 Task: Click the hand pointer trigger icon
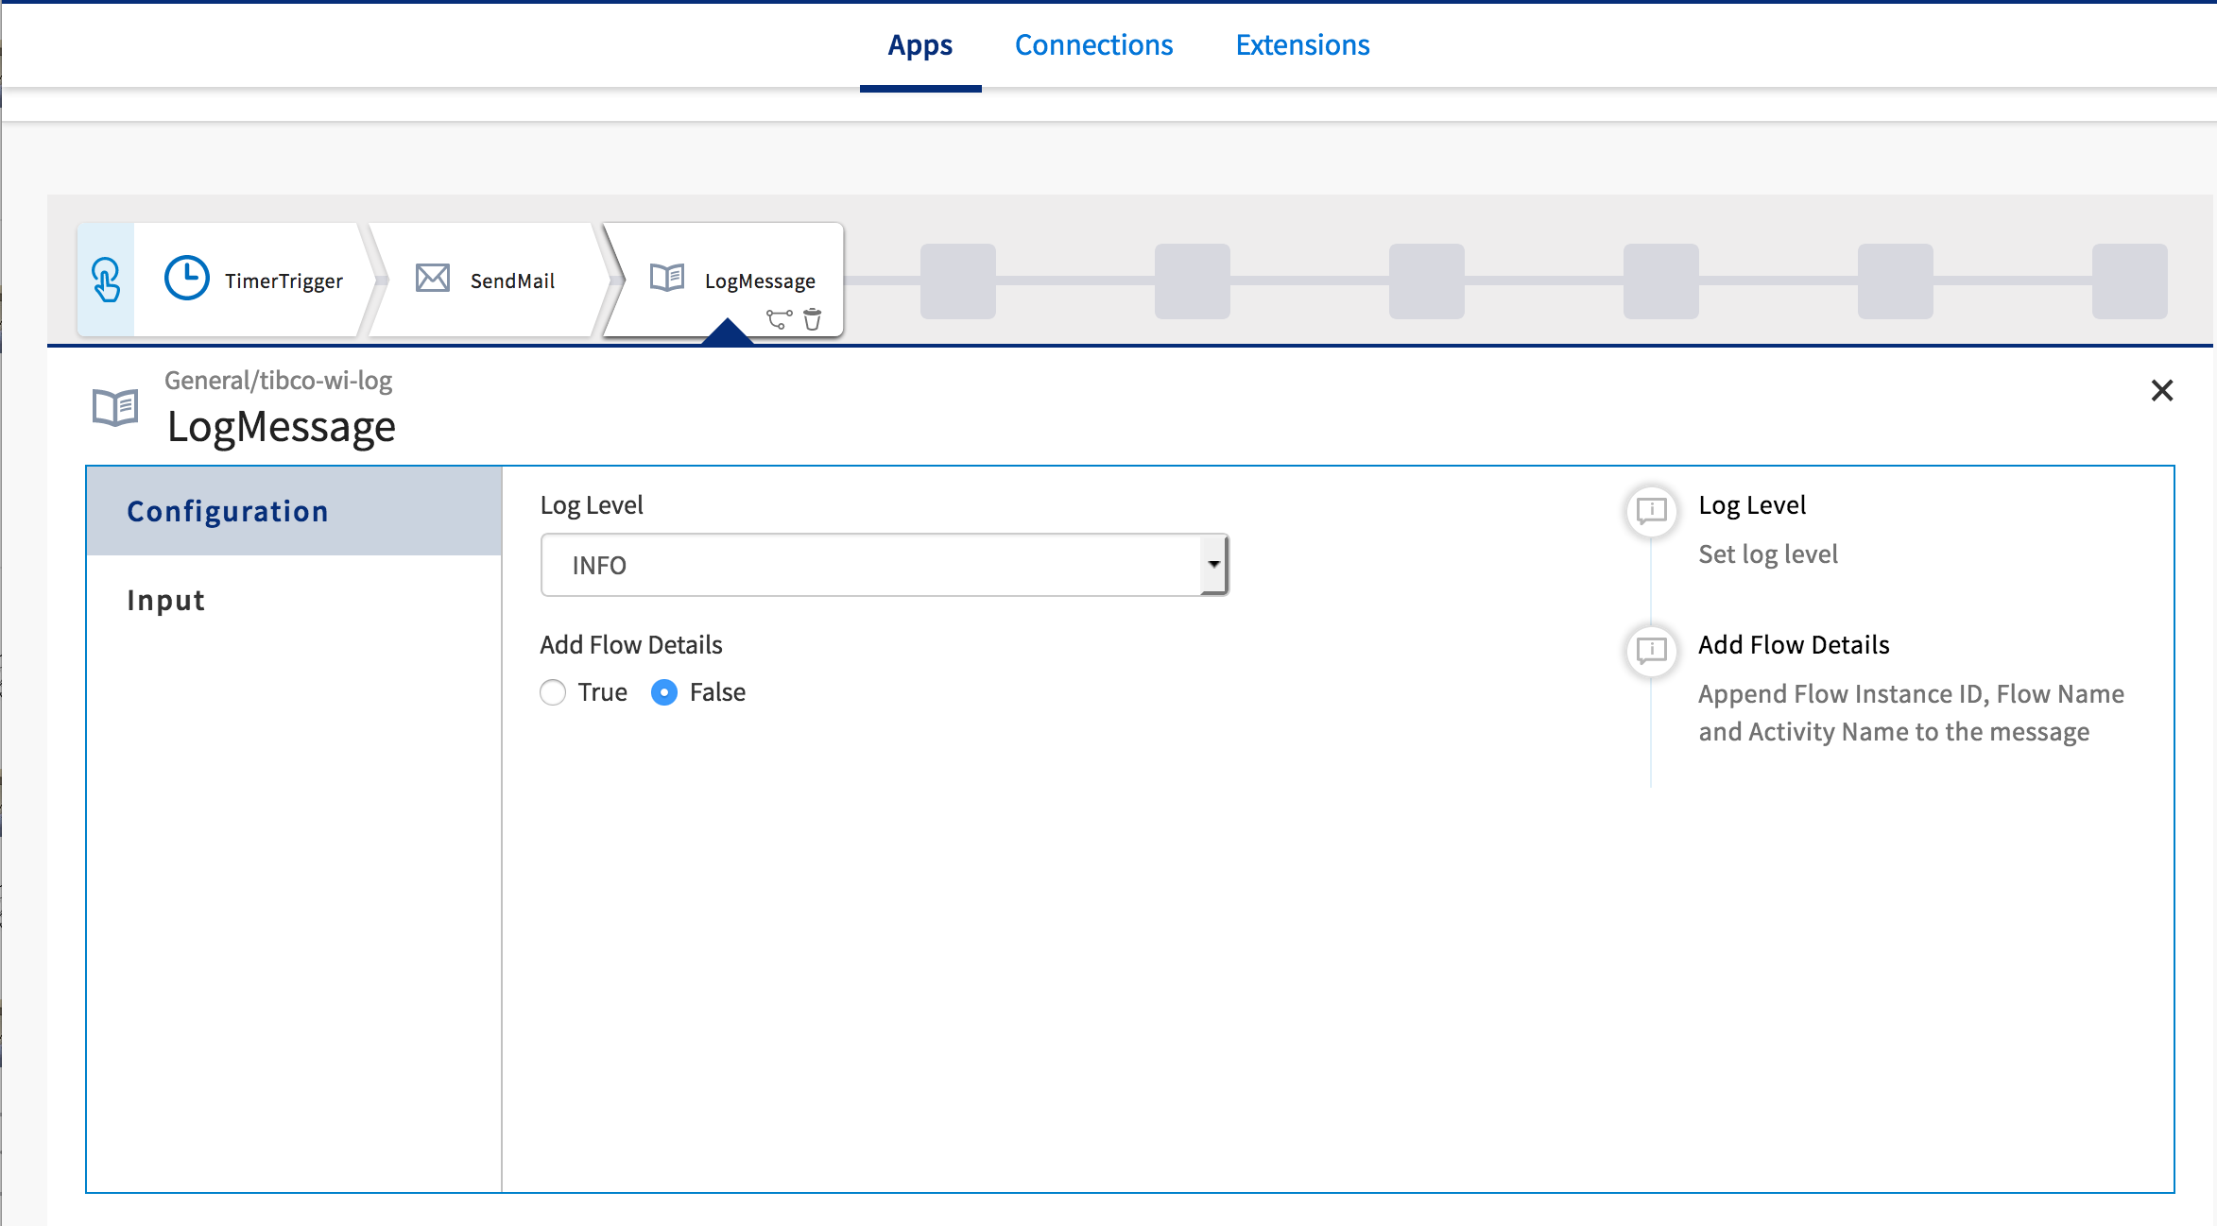click(x=106, y=280)
